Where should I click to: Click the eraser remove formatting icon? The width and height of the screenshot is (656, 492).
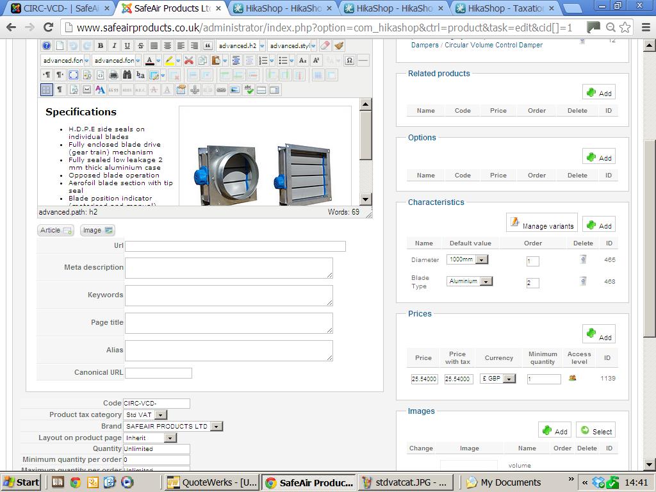325,46
